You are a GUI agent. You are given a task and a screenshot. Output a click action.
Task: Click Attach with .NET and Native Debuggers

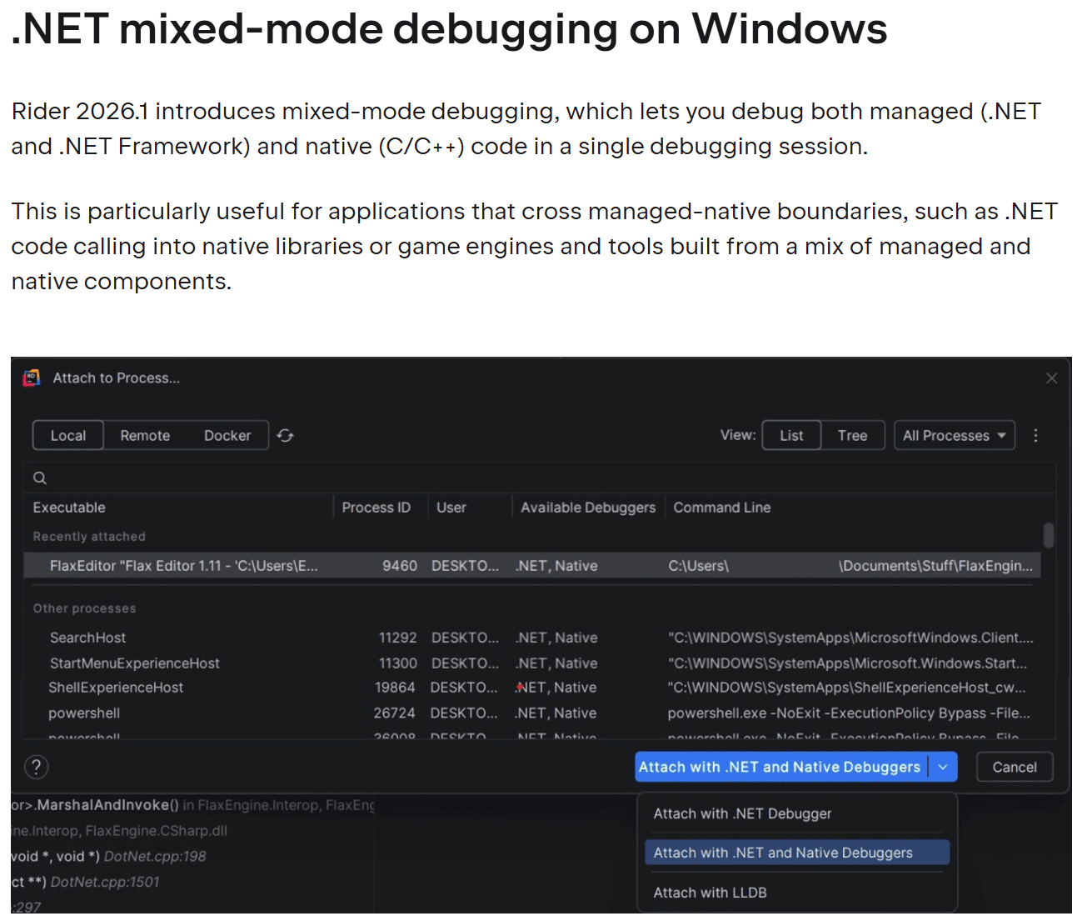(780, 767)
